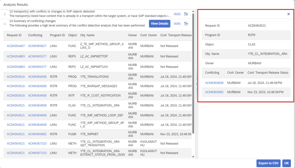Viewport: 295px width, 168px height.
Task: Click the vertical scrollbar thumb of results list
Action: click(x=193, y=73)
